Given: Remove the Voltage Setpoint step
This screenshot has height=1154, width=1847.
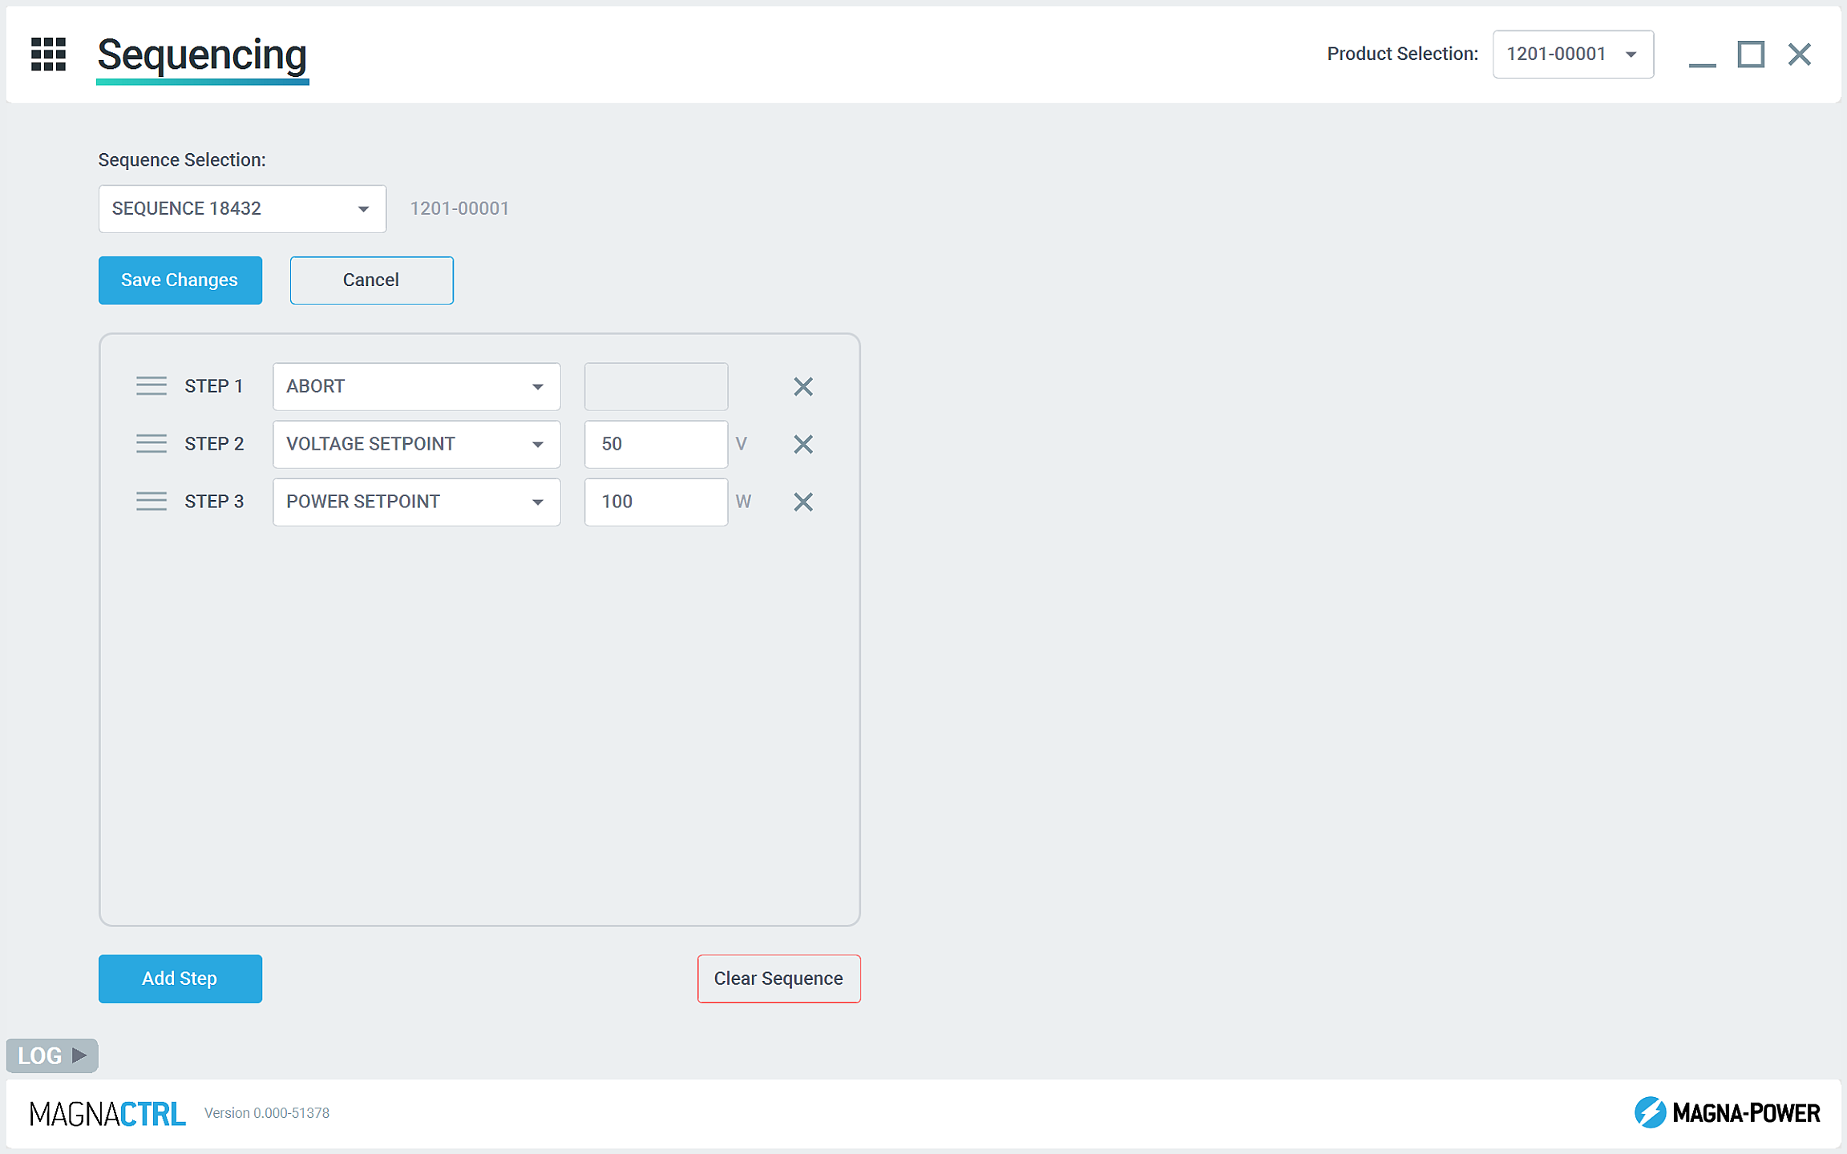Looking at the screenshot, I should 802,444.
